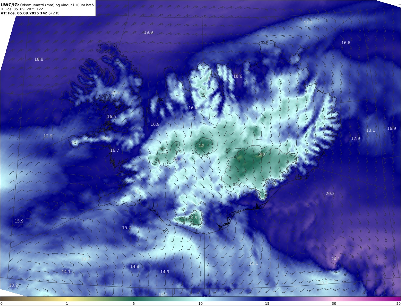Select the 24.1 value on the map

[x=336, y=259]
